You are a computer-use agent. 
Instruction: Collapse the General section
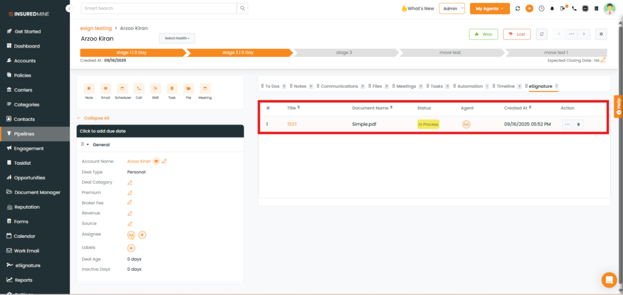pos(88,145)
